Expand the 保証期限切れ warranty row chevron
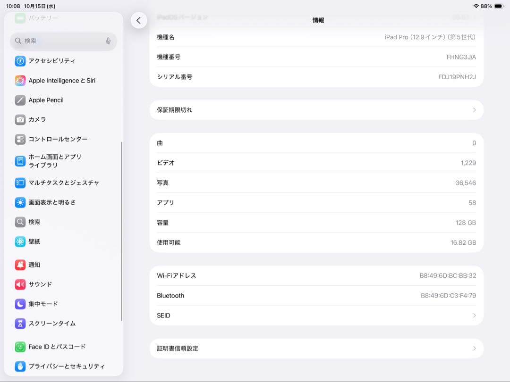 point(474,110)
